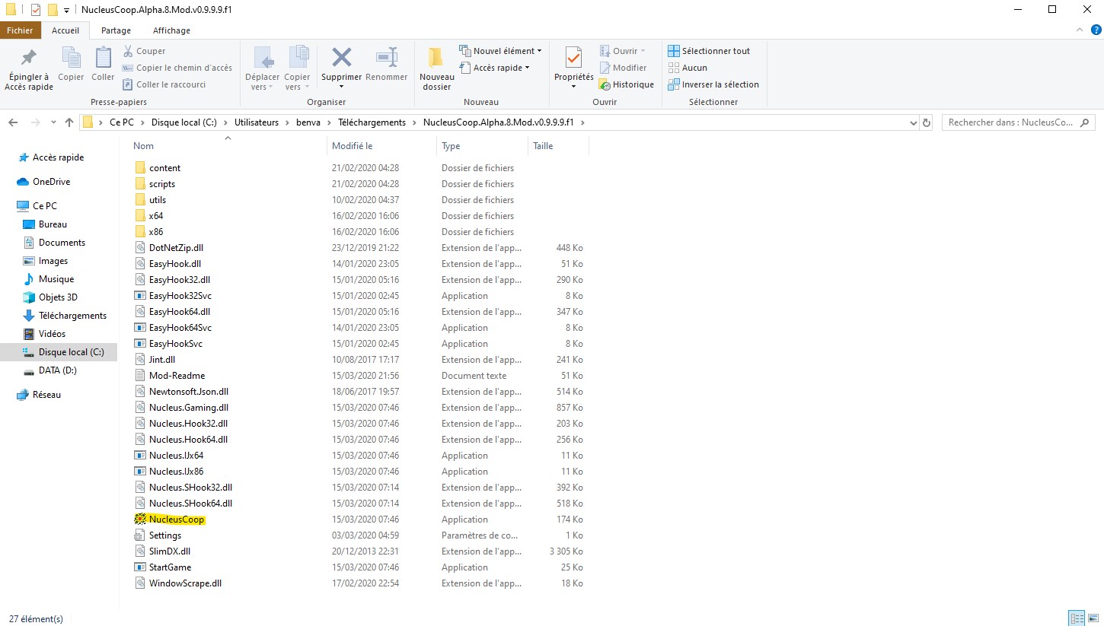Click the search box Rechercher dans NucleusCoop
Image resolution: width=1104 pixels, height=626 pixels.
[1019, 122]
